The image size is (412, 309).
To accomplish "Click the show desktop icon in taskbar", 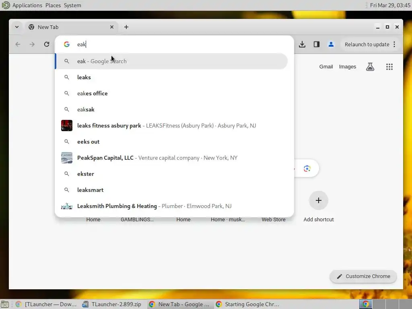I will (x=5, y=304).
